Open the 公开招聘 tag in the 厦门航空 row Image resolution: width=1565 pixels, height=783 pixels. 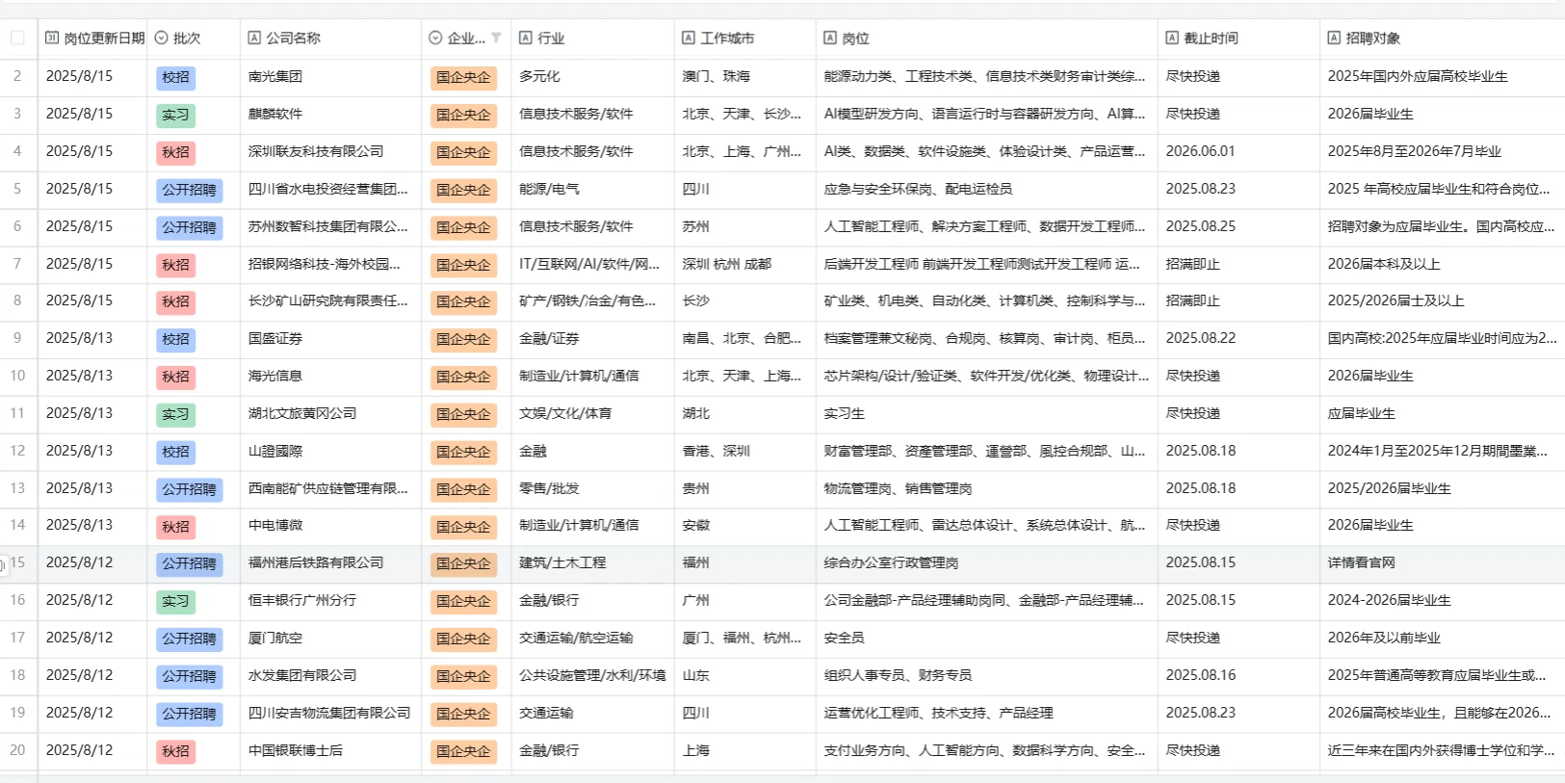point(190,639)
